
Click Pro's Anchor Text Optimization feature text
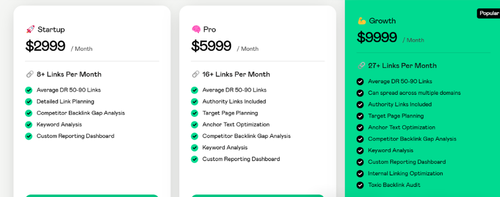(x=236, y=124)
